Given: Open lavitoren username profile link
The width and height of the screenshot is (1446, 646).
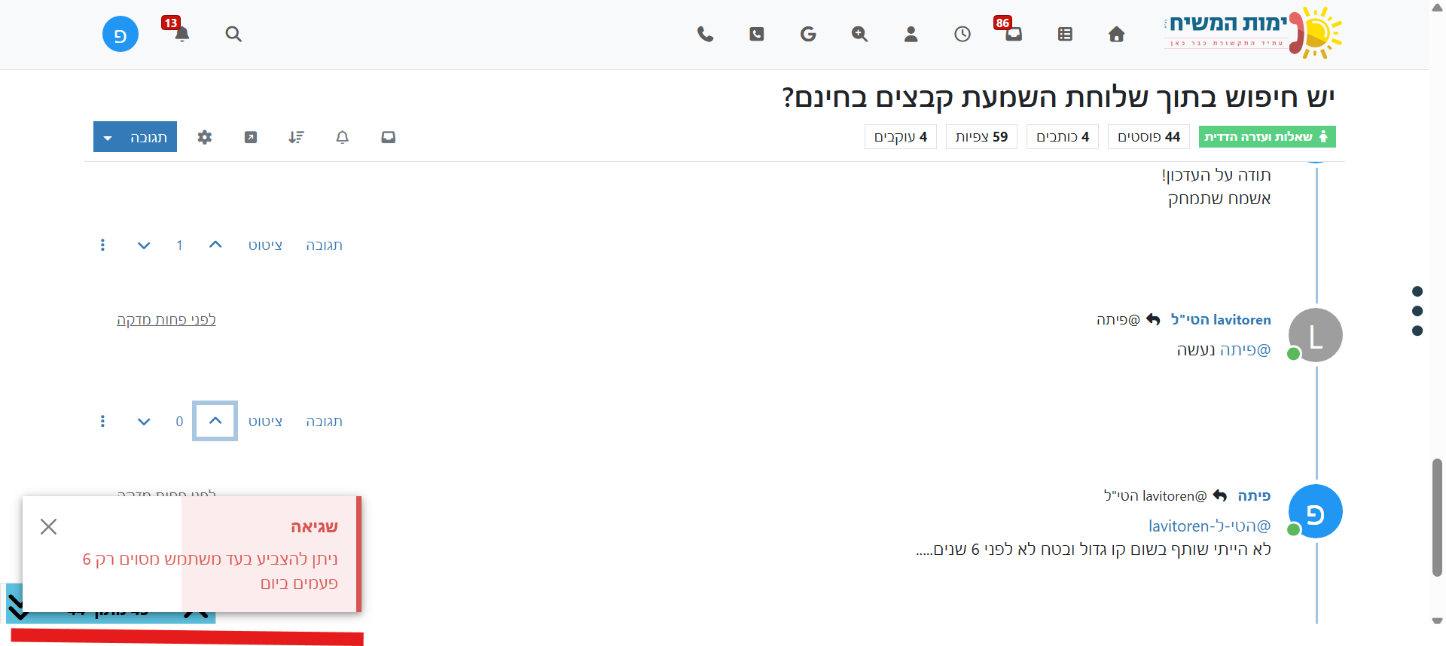Looking at the screenshot, I should click(x=1221, y=319).
